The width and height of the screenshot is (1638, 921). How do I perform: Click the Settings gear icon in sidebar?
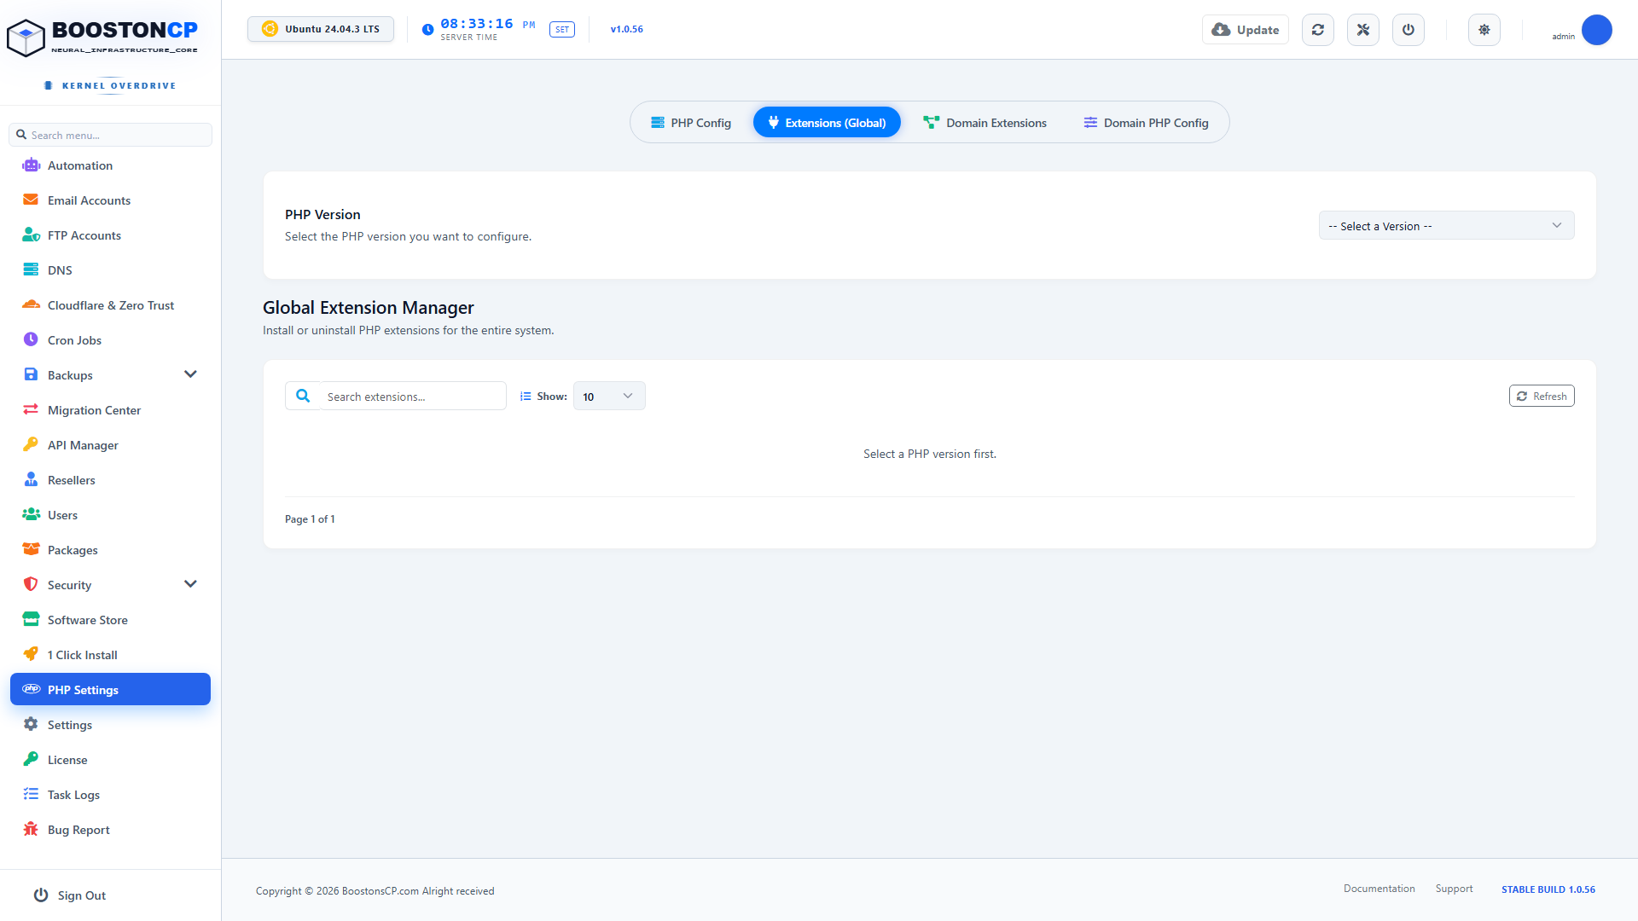coord(31,724)
